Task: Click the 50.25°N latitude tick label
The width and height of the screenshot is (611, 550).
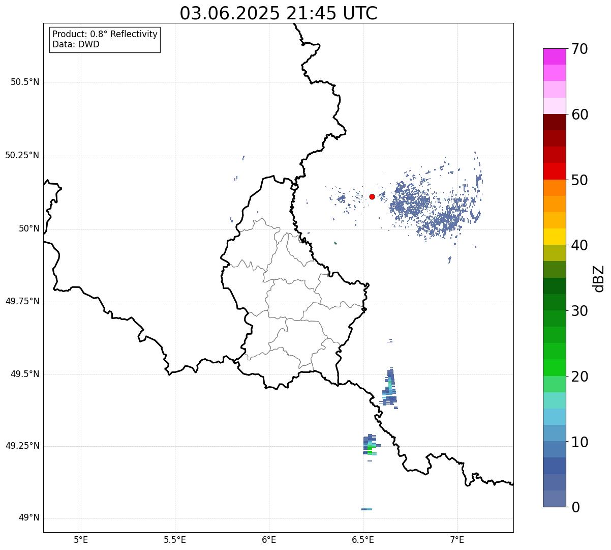Action: point(22,155)
